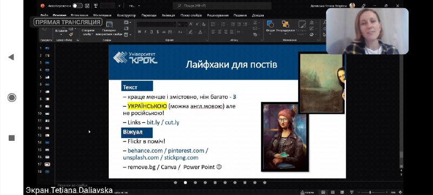The image size is (433, 195).
Task: Select slide 17 thumbnail in the slide panel
Action: click(47, 164)
